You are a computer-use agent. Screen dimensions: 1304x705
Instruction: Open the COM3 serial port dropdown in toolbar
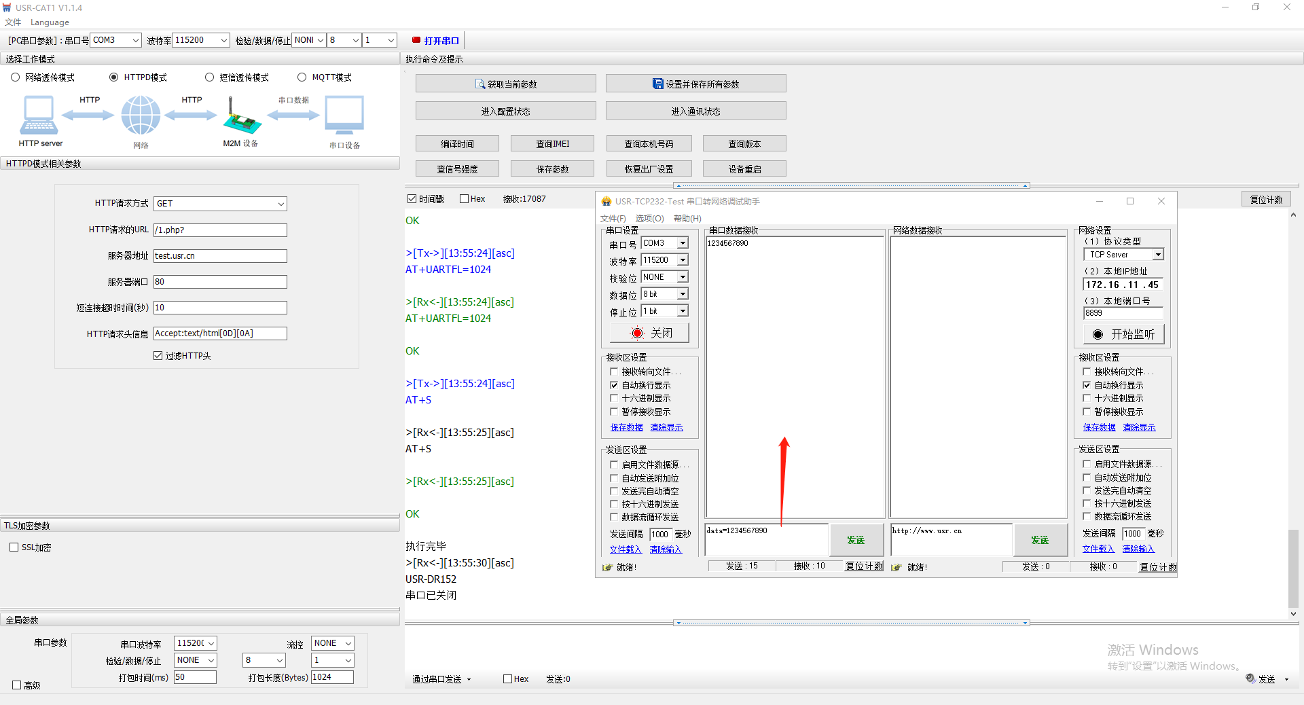coord(135,40)
